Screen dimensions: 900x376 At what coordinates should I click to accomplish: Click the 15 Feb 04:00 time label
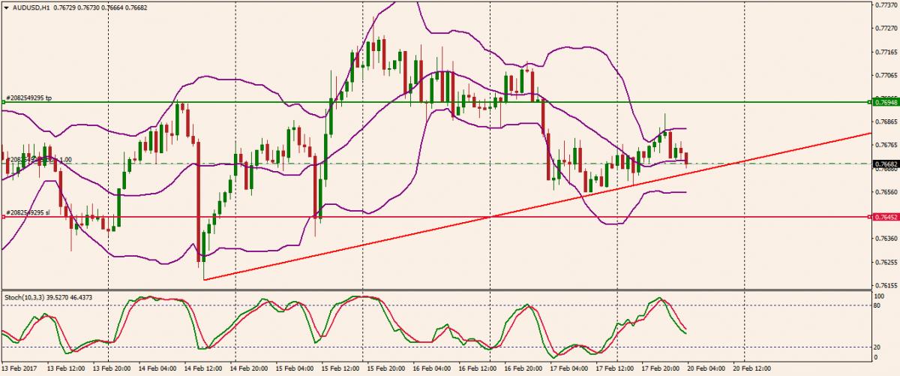tap(293, 370)
